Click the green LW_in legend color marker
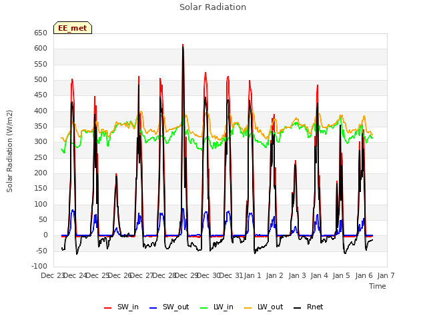This screenshot has height=320, width=427. coord(204,308)
